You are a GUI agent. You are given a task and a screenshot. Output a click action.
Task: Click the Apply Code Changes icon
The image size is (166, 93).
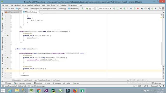[121, 9]
